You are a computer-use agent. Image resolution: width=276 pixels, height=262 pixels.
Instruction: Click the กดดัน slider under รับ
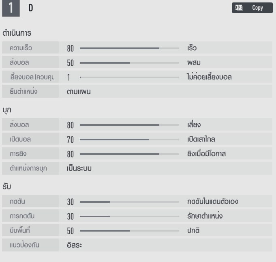coord(129,202)
